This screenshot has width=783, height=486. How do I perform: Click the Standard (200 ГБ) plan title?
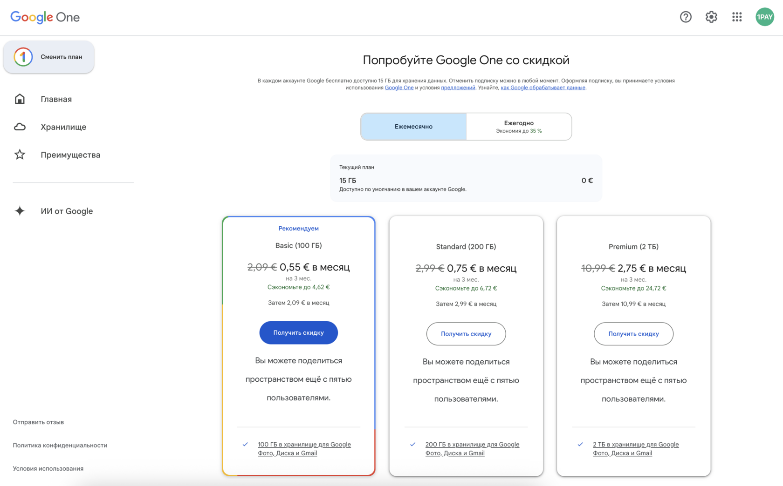click(x=466, y=247)
